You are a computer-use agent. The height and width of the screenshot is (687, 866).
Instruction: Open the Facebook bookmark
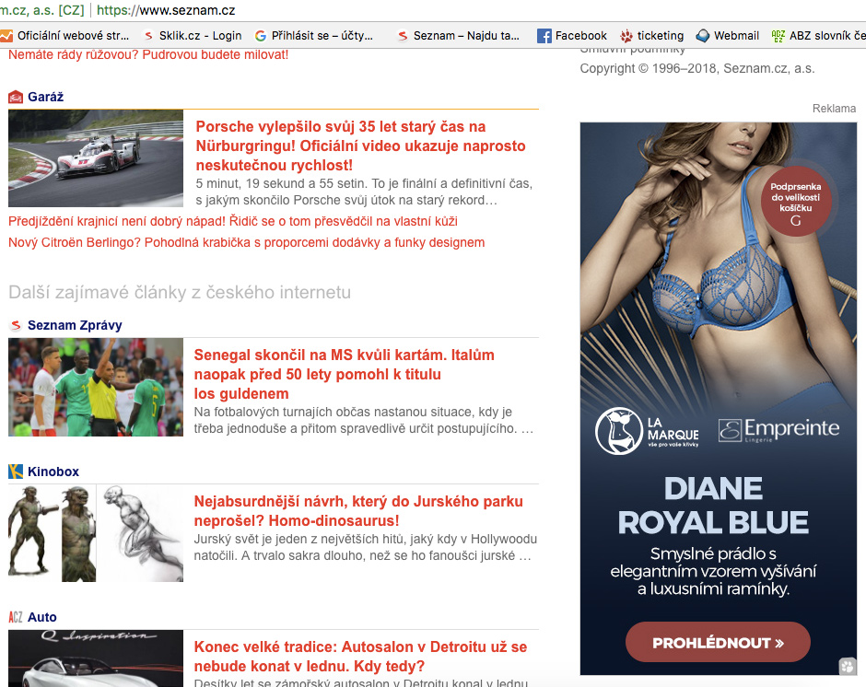(x=572, y=35)
